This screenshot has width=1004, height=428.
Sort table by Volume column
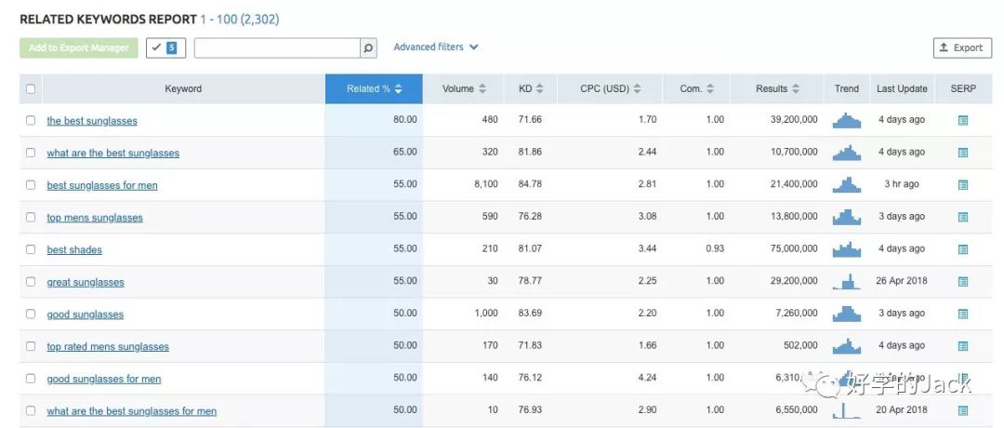[463, 89]
